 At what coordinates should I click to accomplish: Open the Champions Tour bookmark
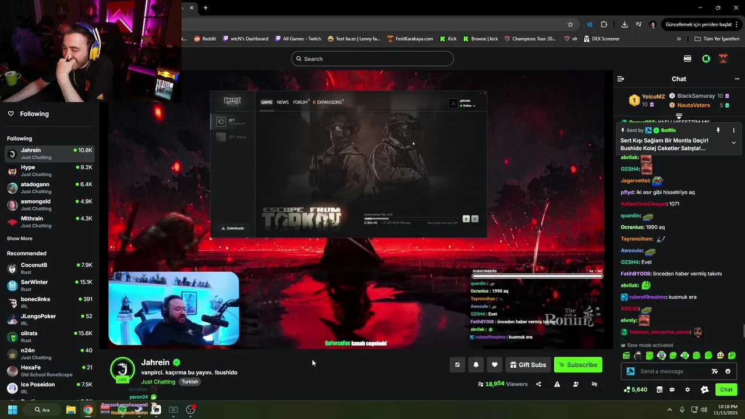tap(530, 39)
